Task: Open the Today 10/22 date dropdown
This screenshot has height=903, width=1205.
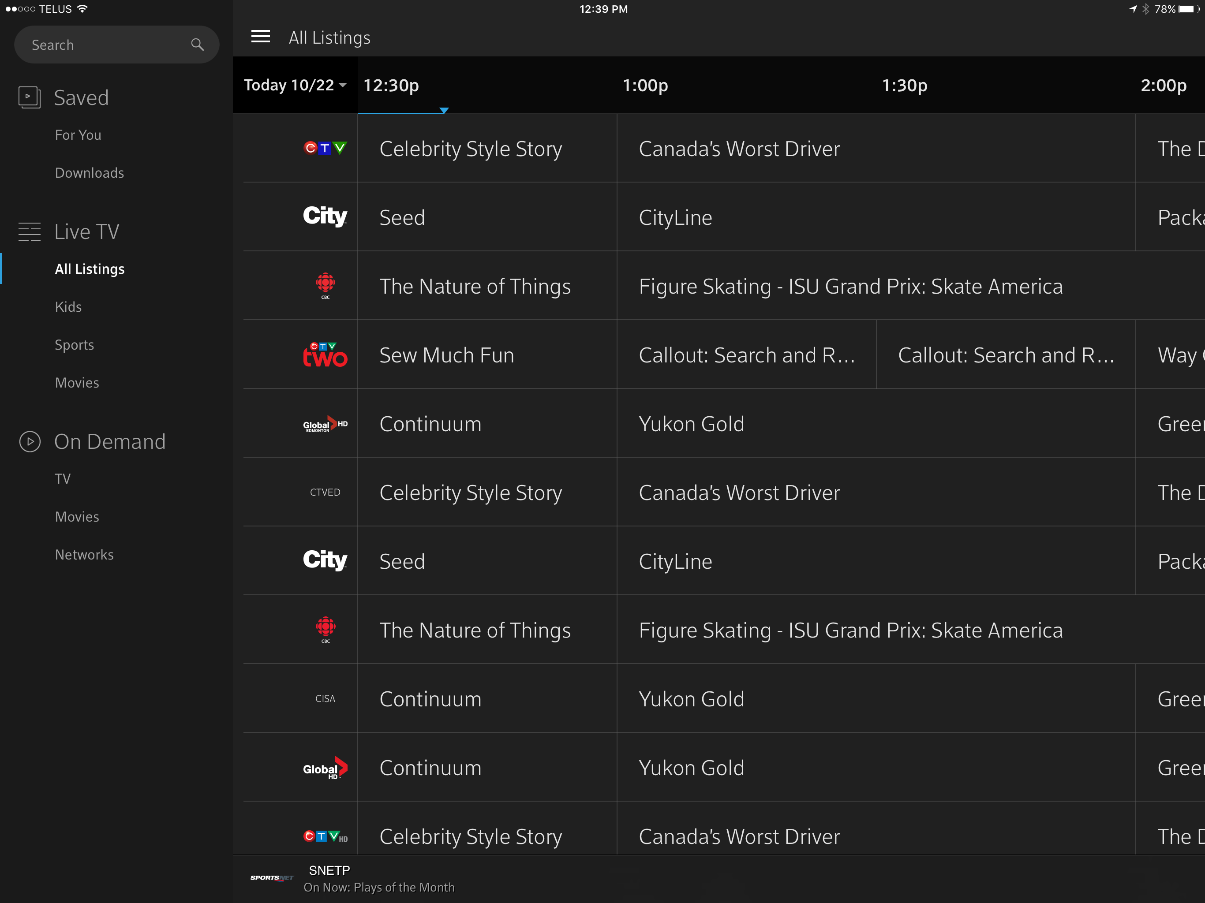Action: coord(295,85)
